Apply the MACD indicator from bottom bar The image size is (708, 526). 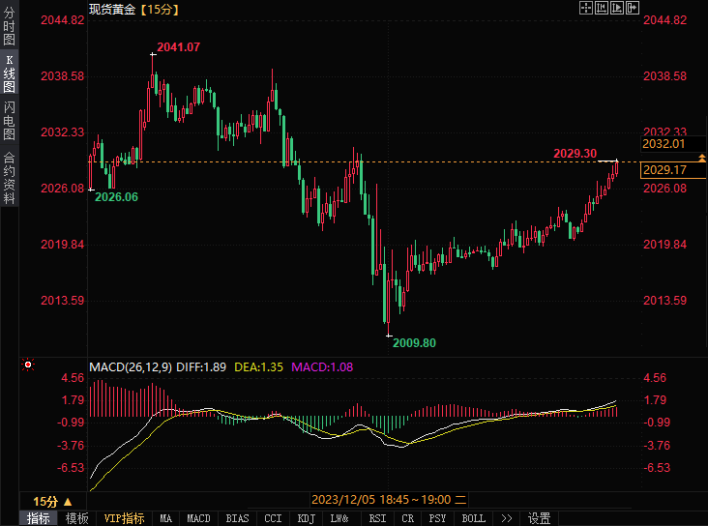pyautogui.click(x=198, y=518)
